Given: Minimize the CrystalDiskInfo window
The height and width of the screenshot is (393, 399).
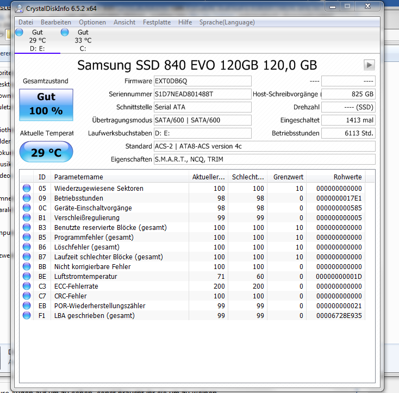Looking at the screenshot, I should [332, 7].
